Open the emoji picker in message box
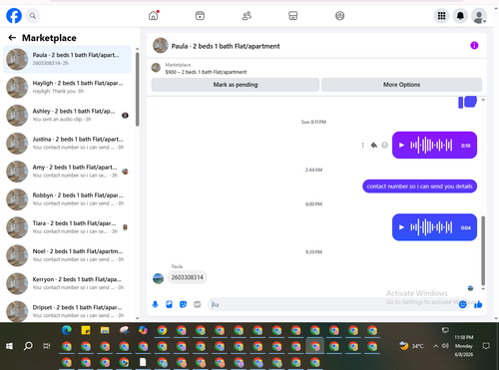Image resolution: width=499 pixels, height=370 pixels. [462, 304]
